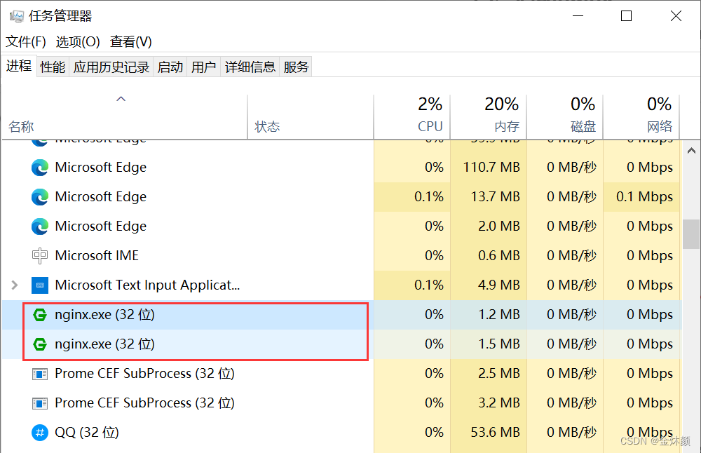Click the Microsoft IME icon

(40, 256)
